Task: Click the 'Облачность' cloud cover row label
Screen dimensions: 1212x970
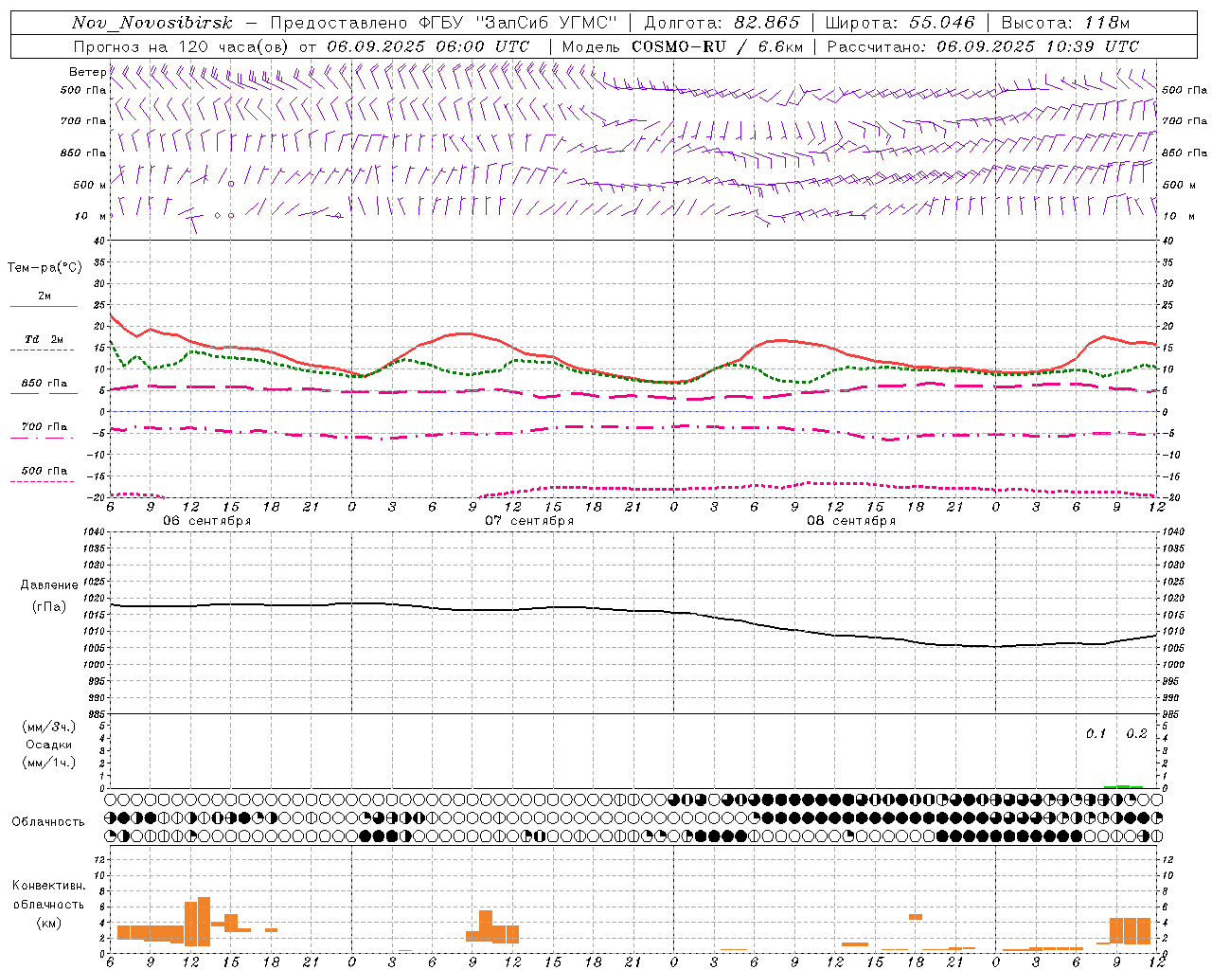Action: point(48,822)
